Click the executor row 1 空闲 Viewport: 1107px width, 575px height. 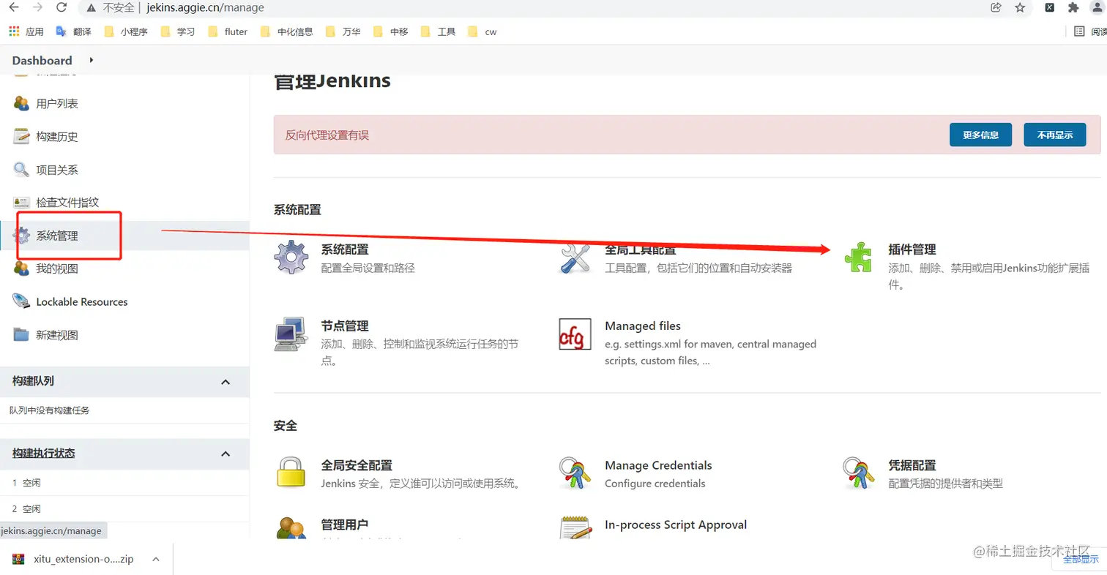(x=124, y=483)
